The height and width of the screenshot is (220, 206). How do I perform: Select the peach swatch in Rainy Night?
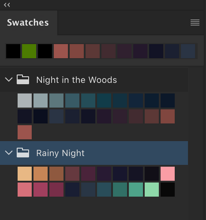click(x=25, y=174)
